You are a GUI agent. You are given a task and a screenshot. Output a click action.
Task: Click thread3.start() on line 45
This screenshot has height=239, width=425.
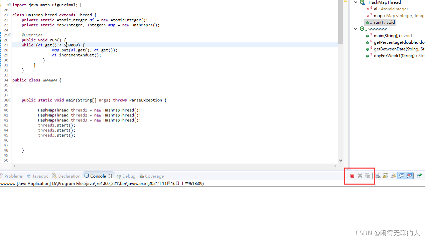(x=57, y=135)
